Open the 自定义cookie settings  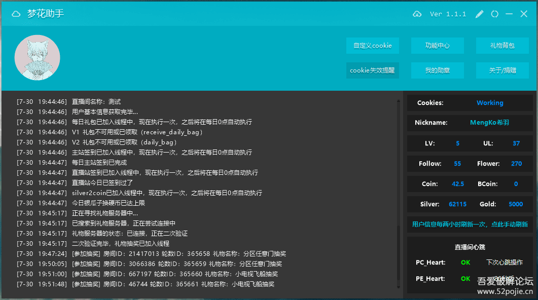pyautogui.click(x=372, y=46)
